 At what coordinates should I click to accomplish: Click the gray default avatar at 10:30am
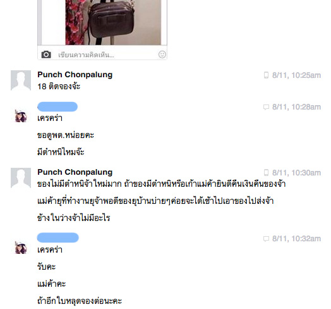[x=21, y=178]
